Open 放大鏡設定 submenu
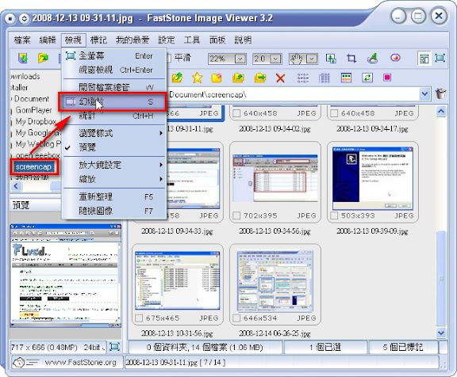 tap(114, 165)
